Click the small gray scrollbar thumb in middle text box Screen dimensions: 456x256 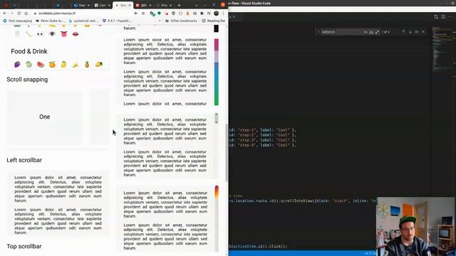(x=216, y=118)
